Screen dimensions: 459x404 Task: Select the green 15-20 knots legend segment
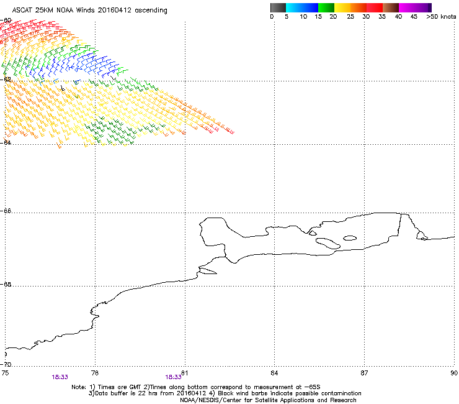pyautogui.click(x=326, y=7)
